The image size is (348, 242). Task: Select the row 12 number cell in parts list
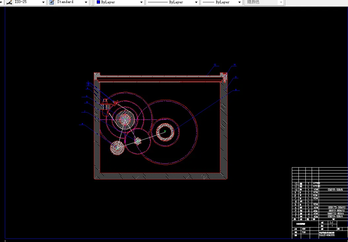(296, 184)
